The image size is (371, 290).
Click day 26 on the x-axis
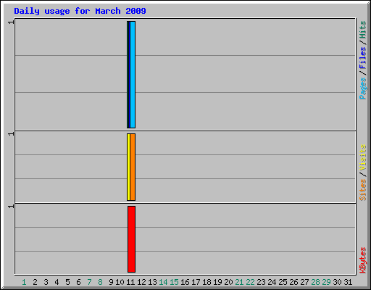[293, 282]
